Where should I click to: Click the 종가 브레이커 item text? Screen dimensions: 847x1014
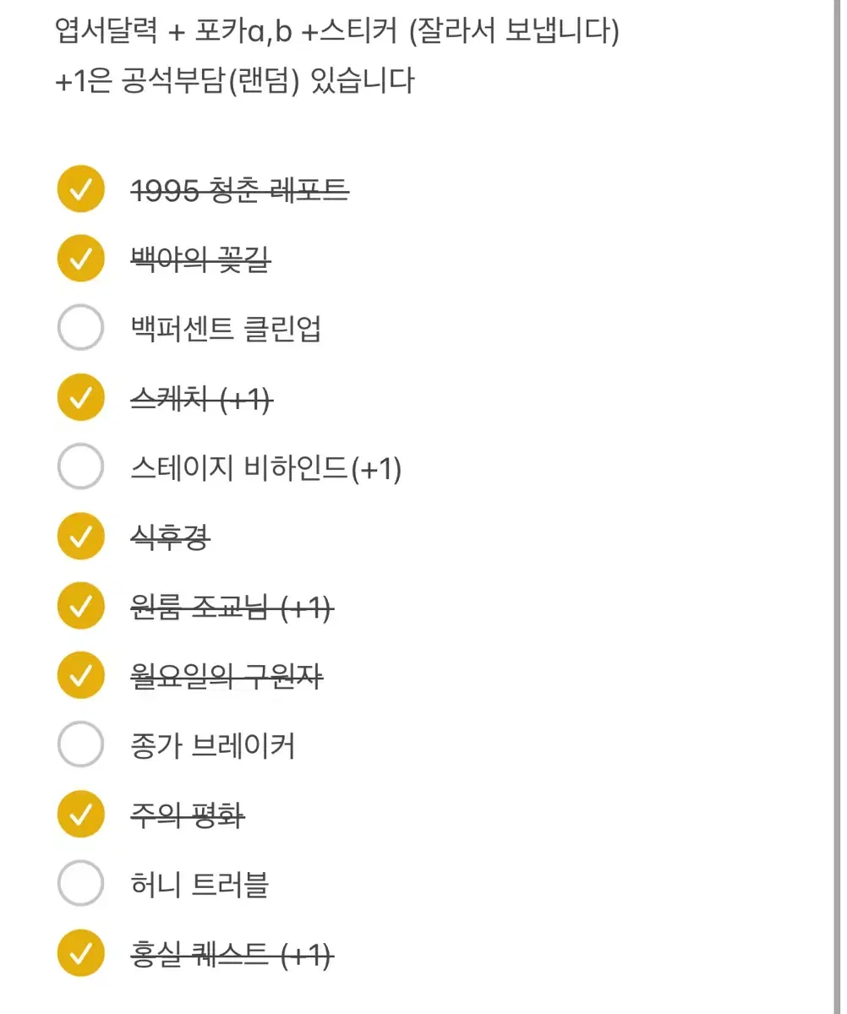212,745
